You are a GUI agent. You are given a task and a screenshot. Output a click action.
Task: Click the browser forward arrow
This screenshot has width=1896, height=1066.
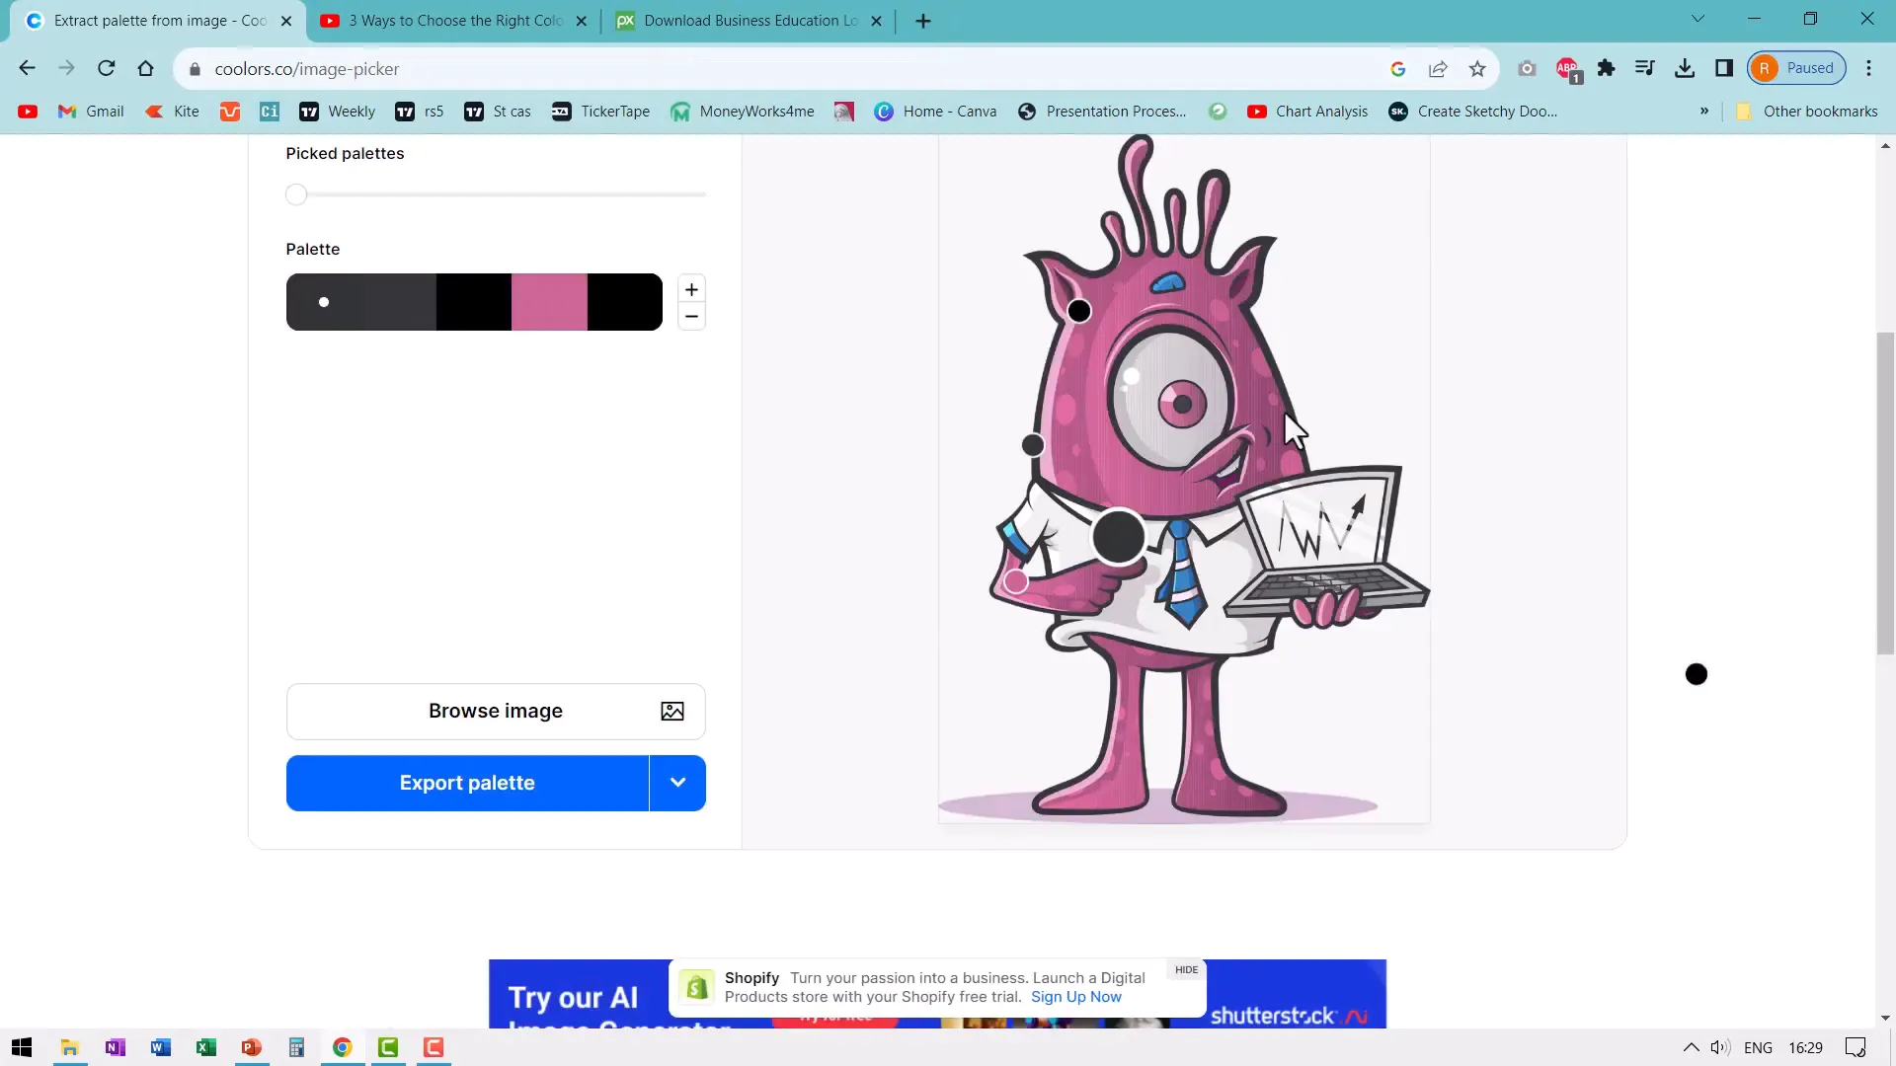[x=66, y=68]
